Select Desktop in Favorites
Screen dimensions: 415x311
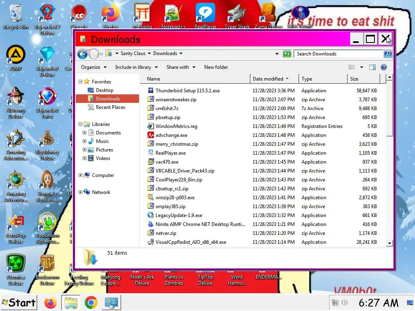105,90
